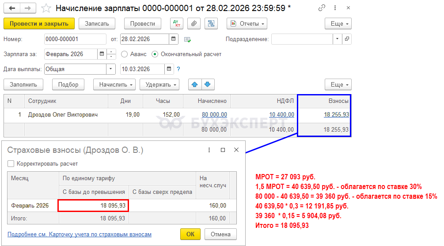Expand the Удержать dropdown
444x246 pixels.
pos(159,84)
